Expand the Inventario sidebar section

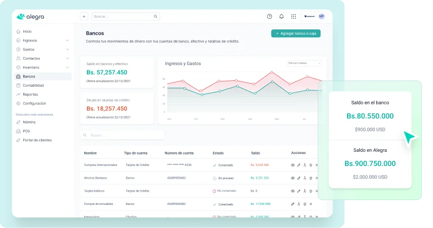67,67
